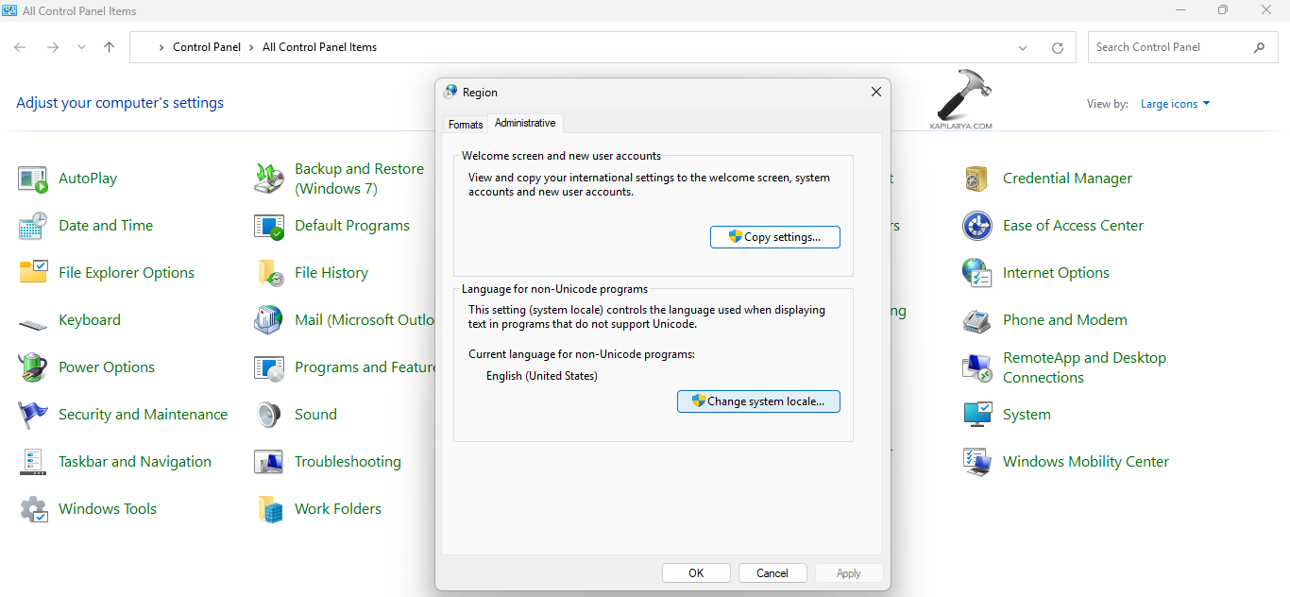Open the Security and Maintenance flag icon
The height and width of the screenshot is (597, 1290).
click(x=33, y=415)
